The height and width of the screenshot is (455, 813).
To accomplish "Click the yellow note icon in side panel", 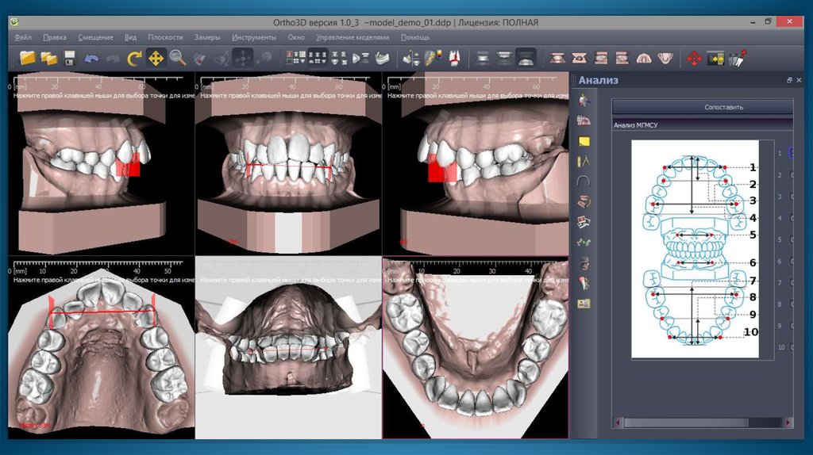I will tap(584, 141).
